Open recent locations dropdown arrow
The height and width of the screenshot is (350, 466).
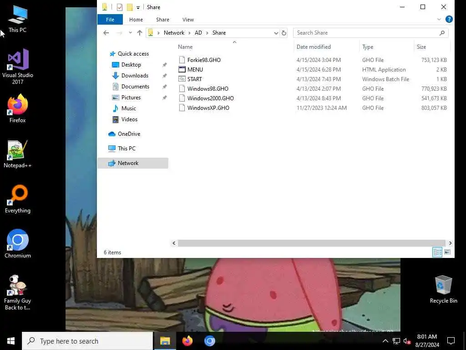130,33
